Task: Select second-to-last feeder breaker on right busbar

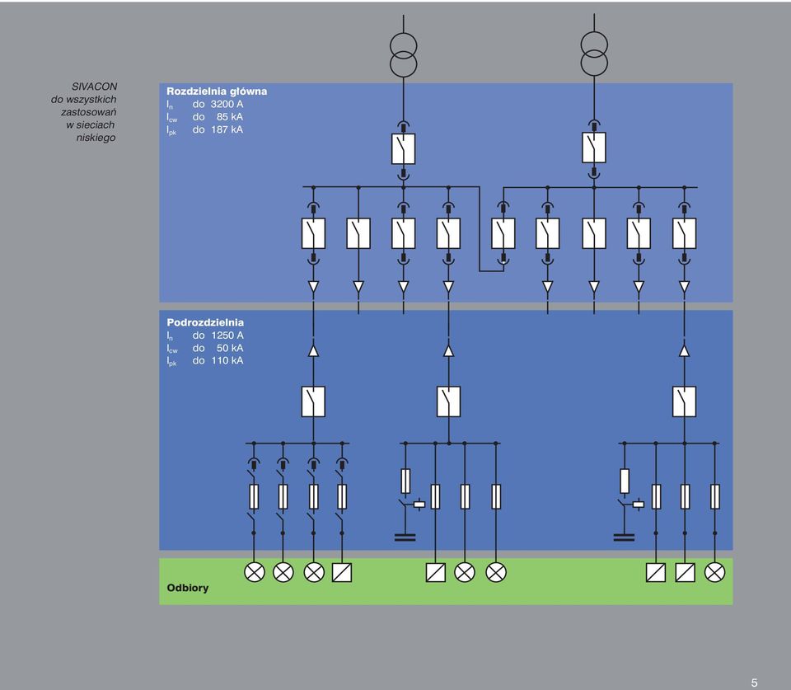Action: coord(639,233)
